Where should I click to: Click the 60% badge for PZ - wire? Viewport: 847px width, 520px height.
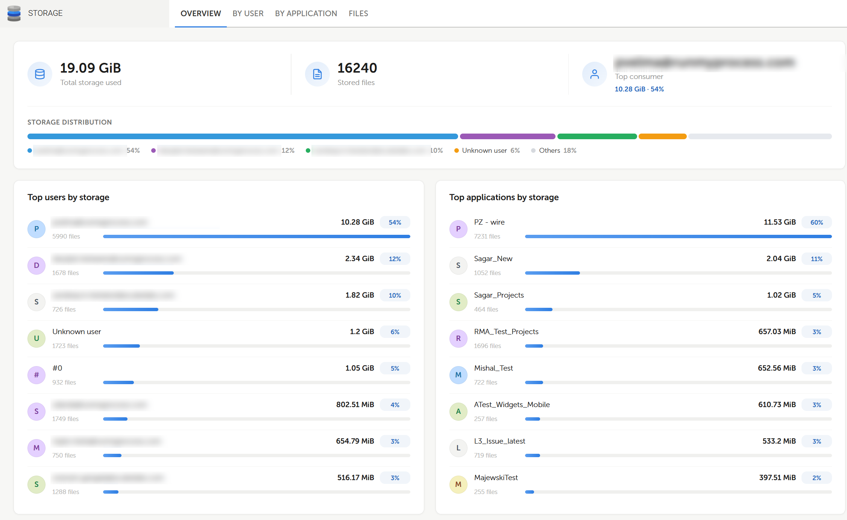[x=817, y=222]
